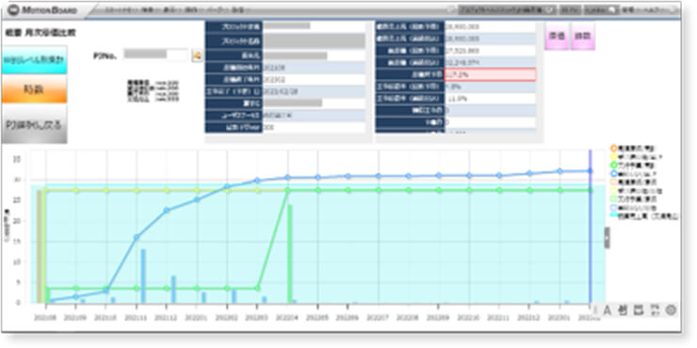Click the MotionBoard logo icon
The width and height of the screenshot is (697, 348).
point(12,10)
